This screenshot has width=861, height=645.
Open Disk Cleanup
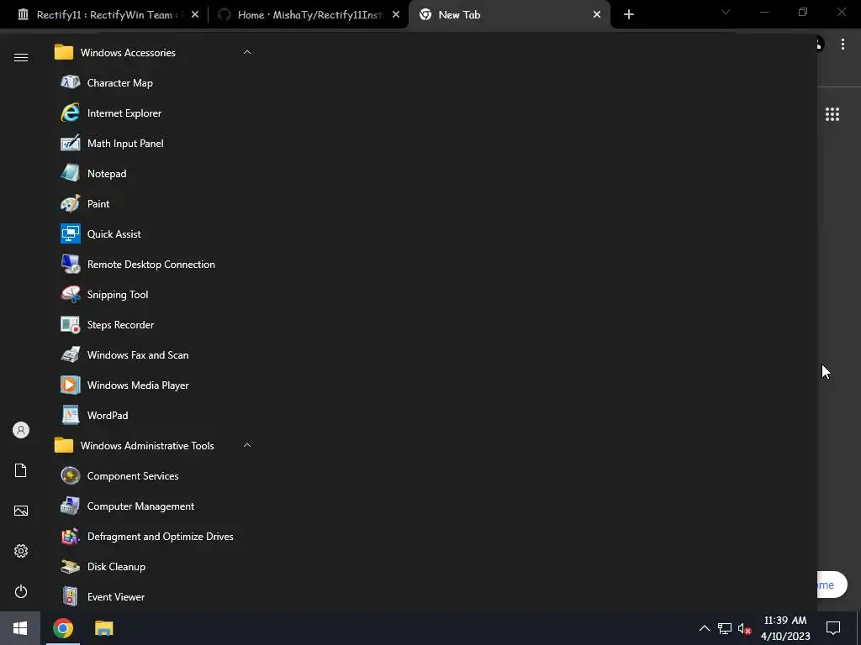tap(154, 567)
